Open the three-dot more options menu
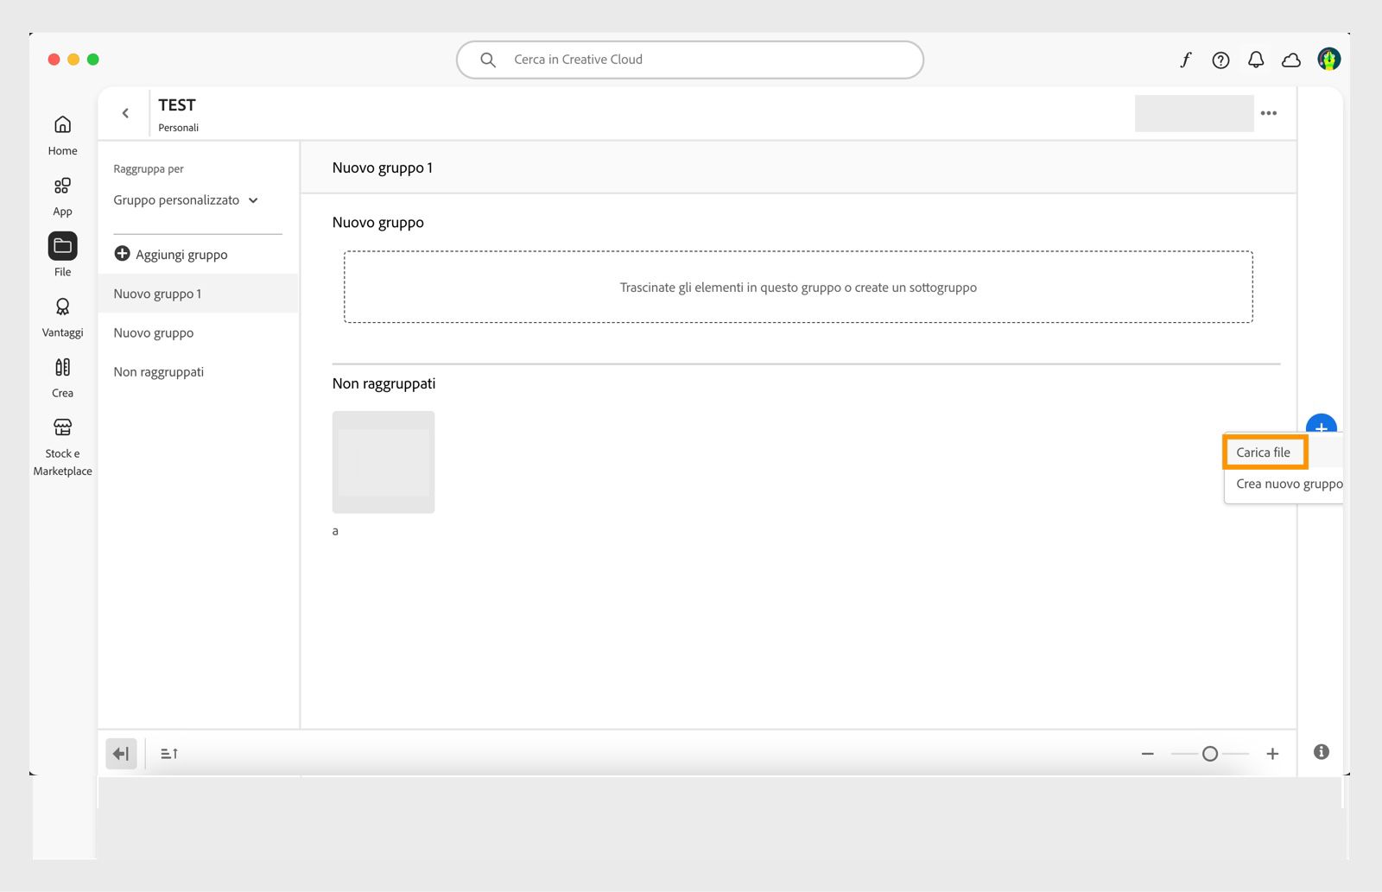Screen dimensions: 1382x892 (x=1269, y=113)
